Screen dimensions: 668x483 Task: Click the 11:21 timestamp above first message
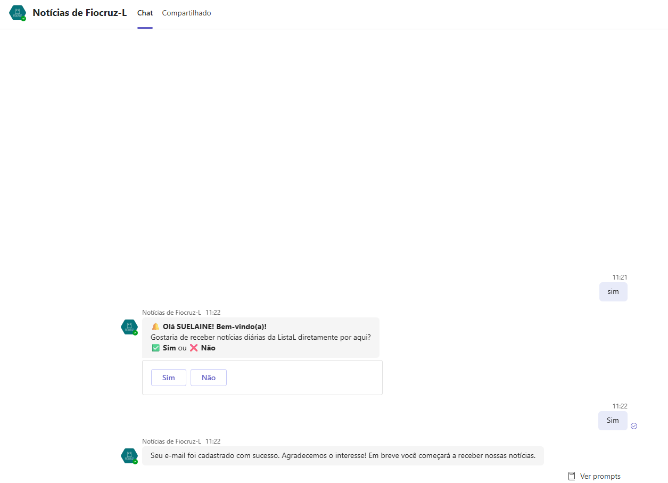[x=620, y=277]
